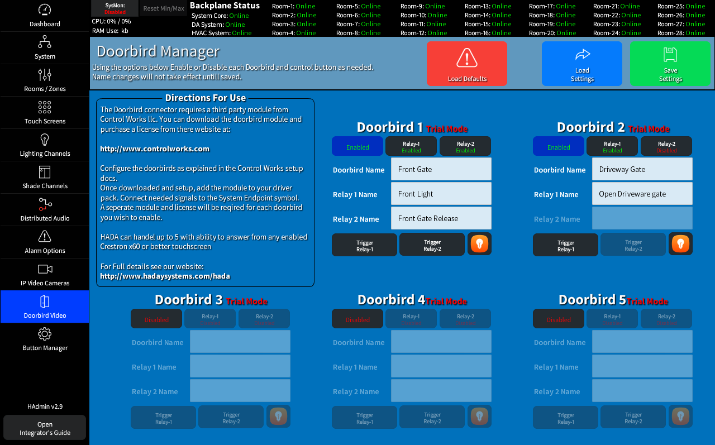Viewport: 715px width, 445px height.
Task: Open the Dashboard gauge icon
Action: pos(45,9)
